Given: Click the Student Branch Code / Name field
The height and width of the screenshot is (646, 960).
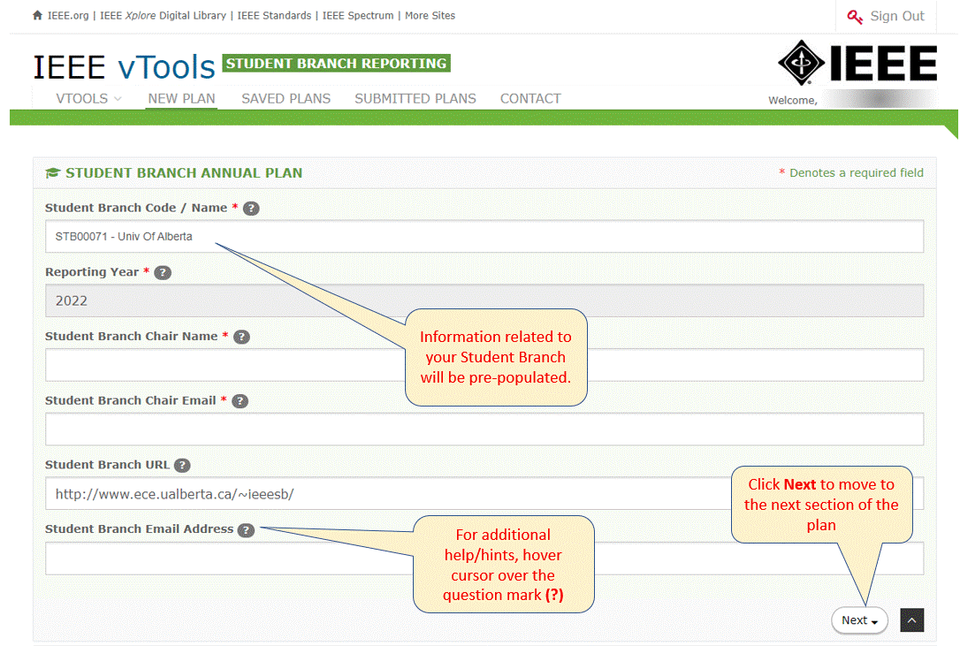Looking at the screenshot, I should pos(484,236).
